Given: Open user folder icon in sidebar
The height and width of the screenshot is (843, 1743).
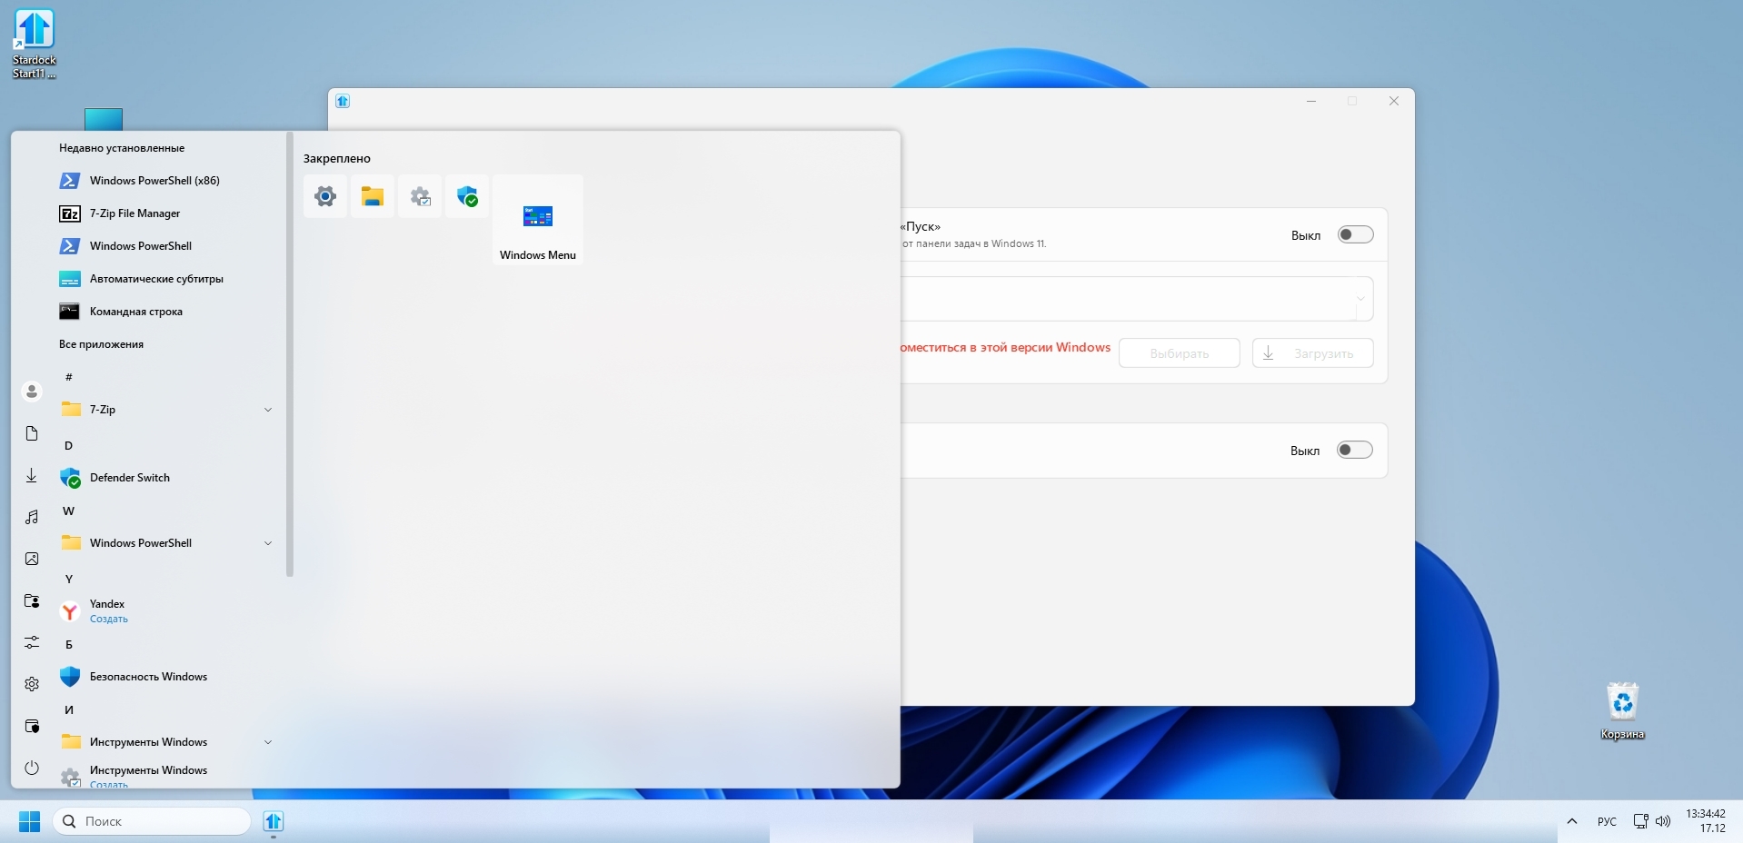Looking at the screenshot, I should [x=32, y=600].
